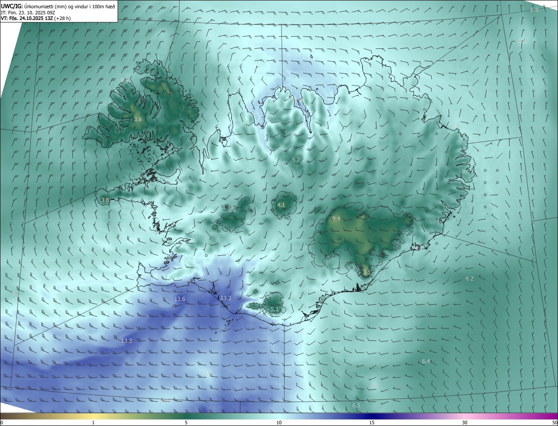Click the 30 tick on the color scale
This screenshot has width=558, height=426.
coord(465,423)
